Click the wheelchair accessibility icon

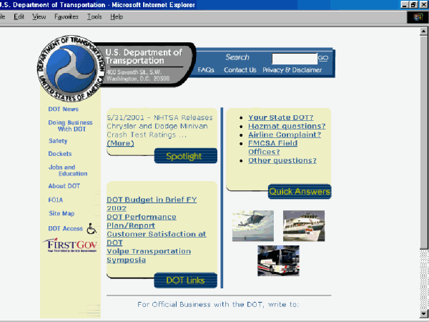[x=91, y=229]
